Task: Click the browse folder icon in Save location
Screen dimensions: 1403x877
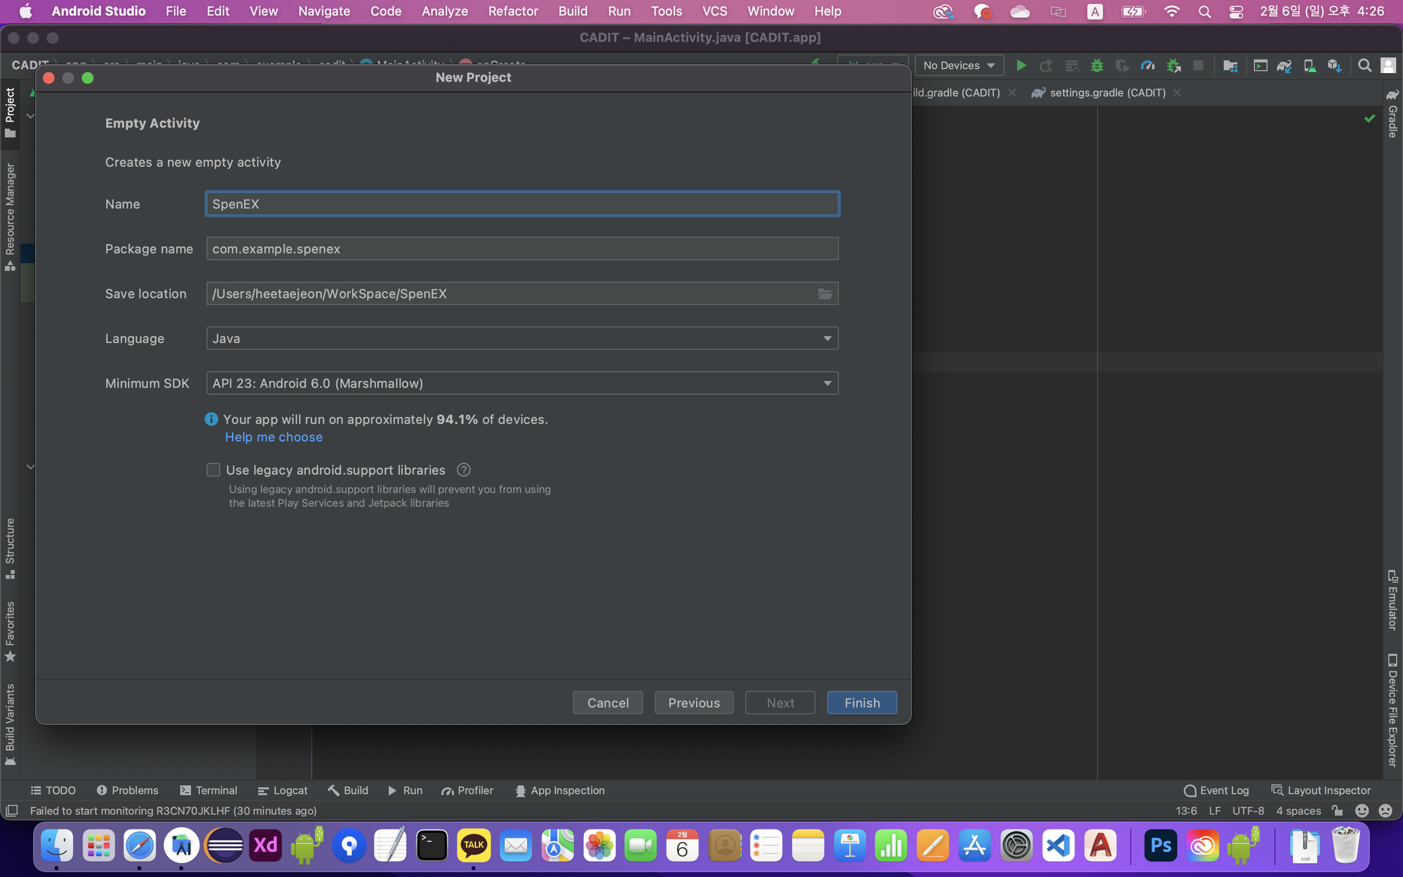Action: click(825, 294)
